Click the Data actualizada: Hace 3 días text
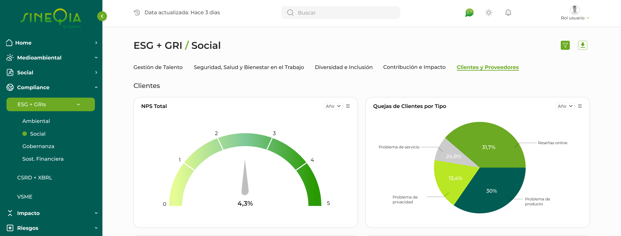This screenshot has width=621, height=236. point(182,13)
